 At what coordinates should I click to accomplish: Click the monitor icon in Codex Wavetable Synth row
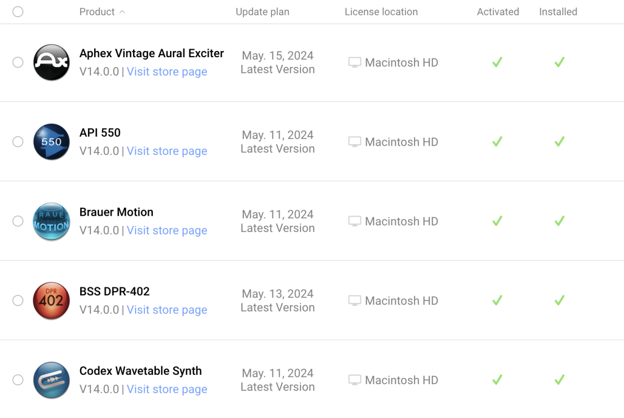click(x=355, y=380)
